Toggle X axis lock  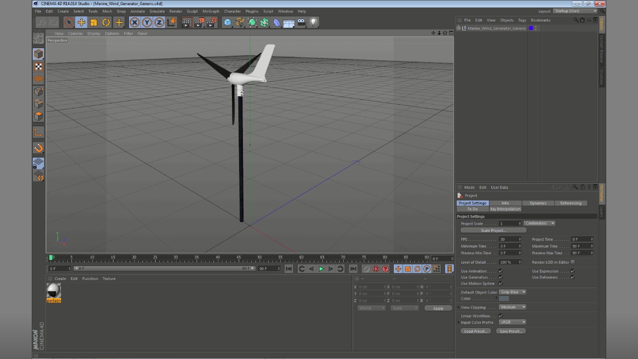(x=135, y=22)
